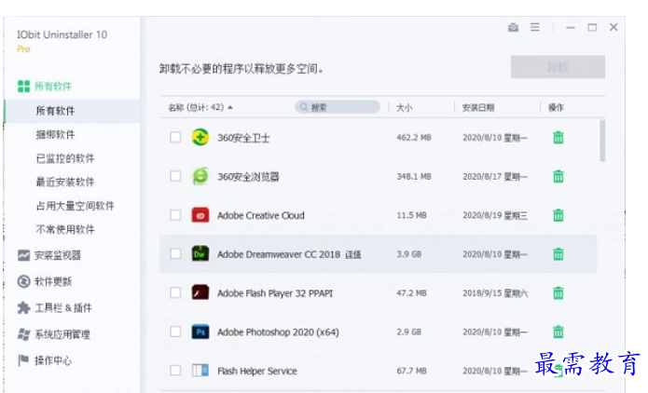The width and height of the screenshot is (648, 393).
Task: Check the 360安全卫士 checkbox
Action: [x=175, y=137]
